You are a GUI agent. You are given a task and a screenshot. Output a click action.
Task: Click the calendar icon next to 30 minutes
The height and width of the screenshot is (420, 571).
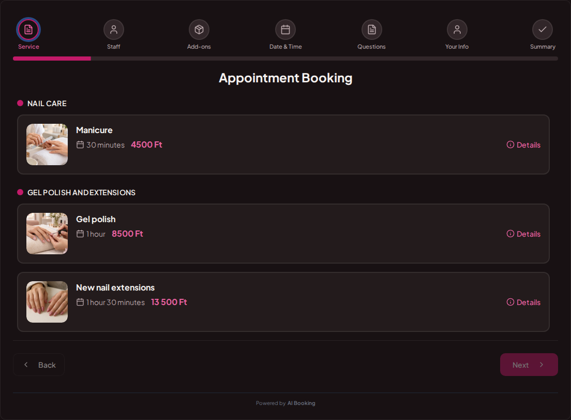pos(80,144)
